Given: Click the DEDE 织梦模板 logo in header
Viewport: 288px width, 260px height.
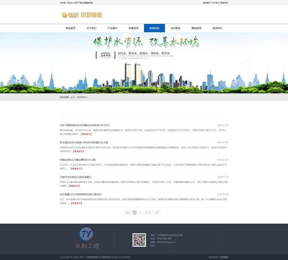Looking at the screenshot, I should tap(82, 15).
